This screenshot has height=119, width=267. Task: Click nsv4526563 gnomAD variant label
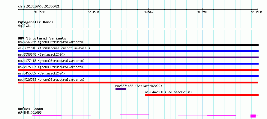(x=51, y=80)
